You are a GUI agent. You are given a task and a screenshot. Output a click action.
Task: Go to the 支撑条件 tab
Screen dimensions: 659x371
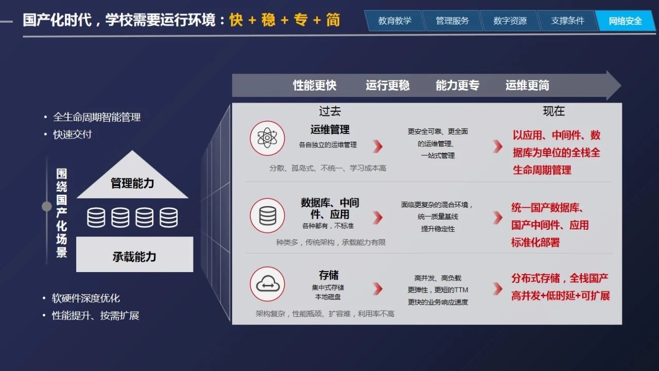(x=567, y=21)
